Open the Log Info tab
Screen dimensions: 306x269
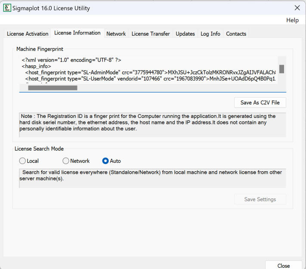point(210,34)
